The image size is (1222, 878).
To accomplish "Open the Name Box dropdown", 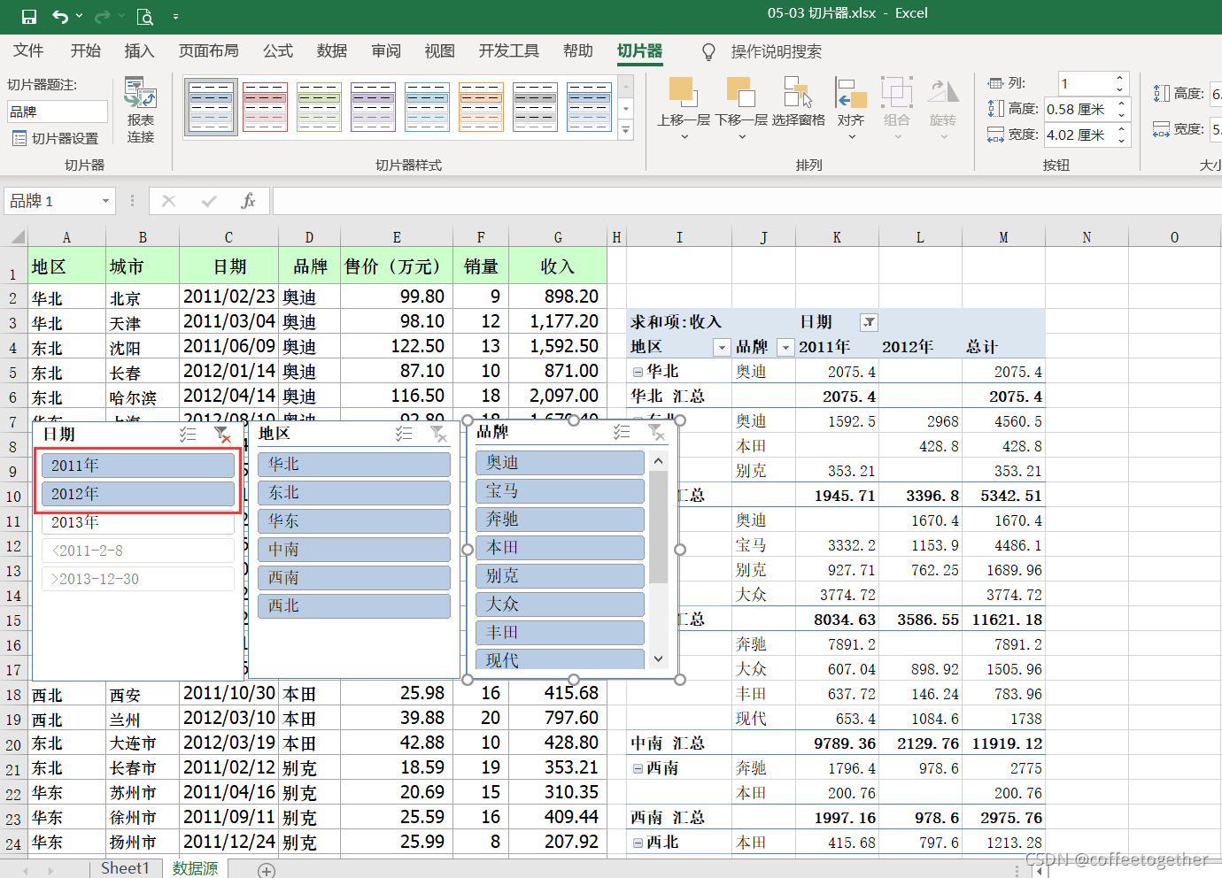I will pos(105,201).
